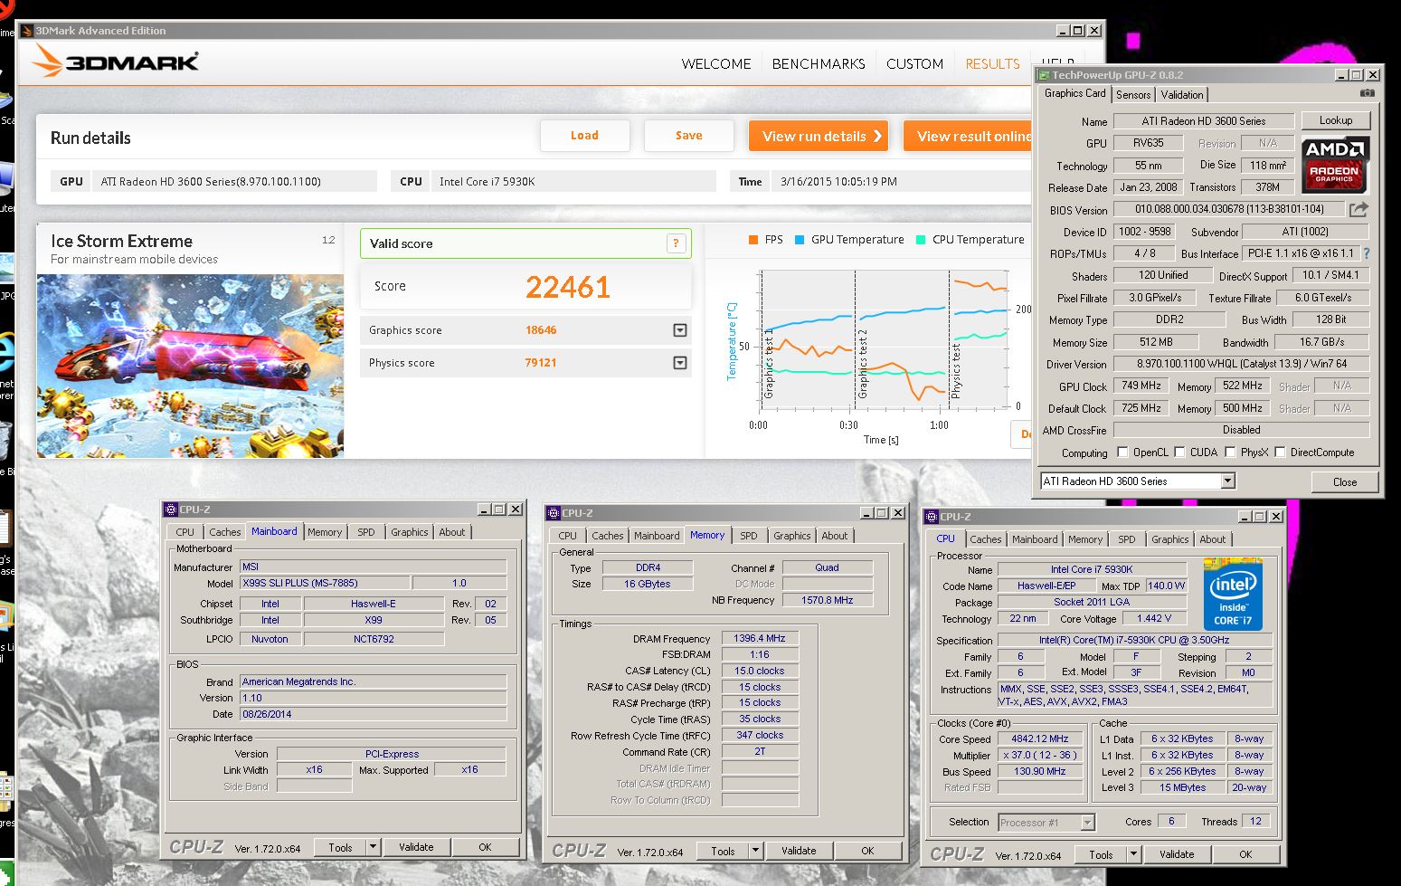
Task: Click the GPU name field in GPU-Z
Action: 1203,121
